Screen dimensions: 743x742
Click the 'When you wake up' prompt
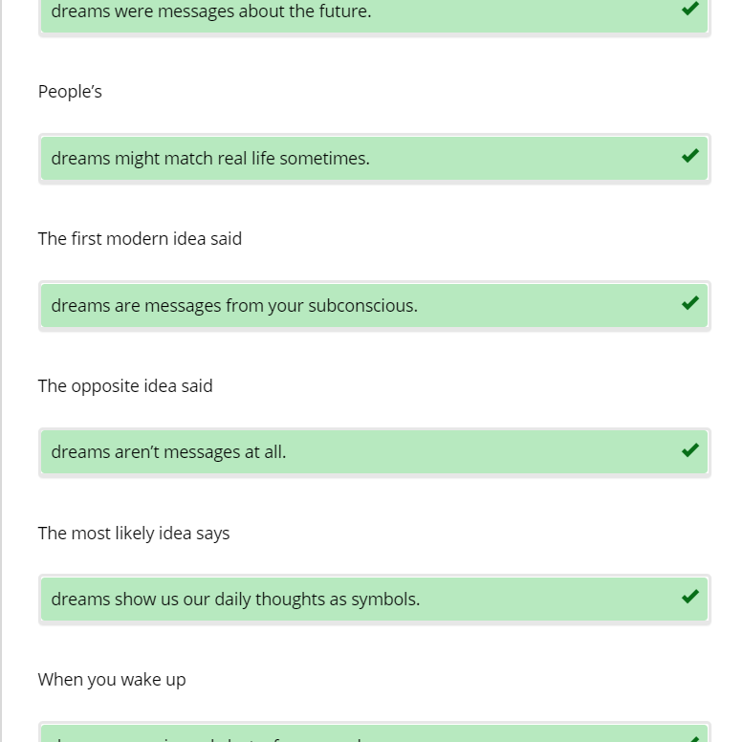click(x=112, y=680)
